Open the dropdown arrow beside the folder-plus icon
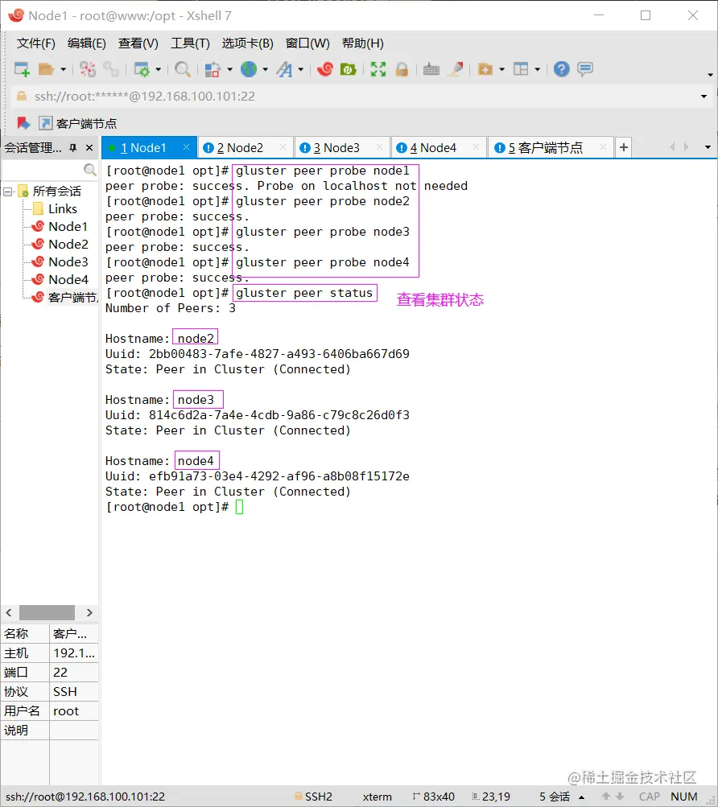 501,69
